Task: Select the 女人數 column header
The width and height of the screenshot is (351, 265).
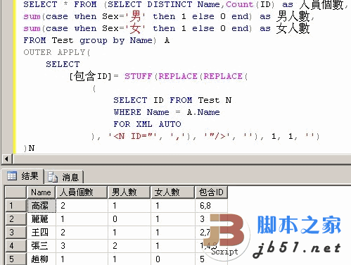Action: point(172,192)
